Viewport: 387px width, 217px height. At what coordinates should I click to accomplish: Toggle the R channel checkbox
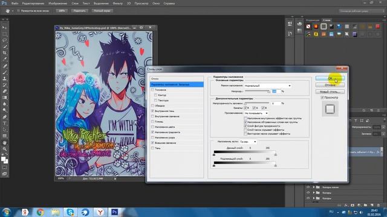pos(246,108)
